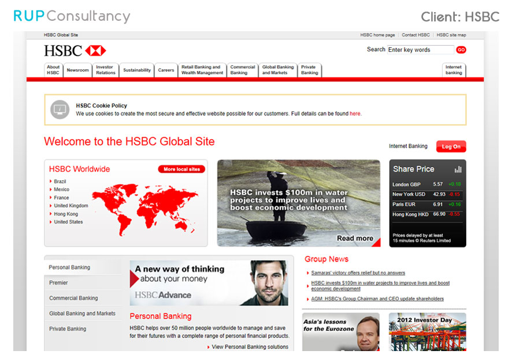This screenshot has height=358, width=512.
Task: Open the Share Price chart icon
Action: point(458,169)
